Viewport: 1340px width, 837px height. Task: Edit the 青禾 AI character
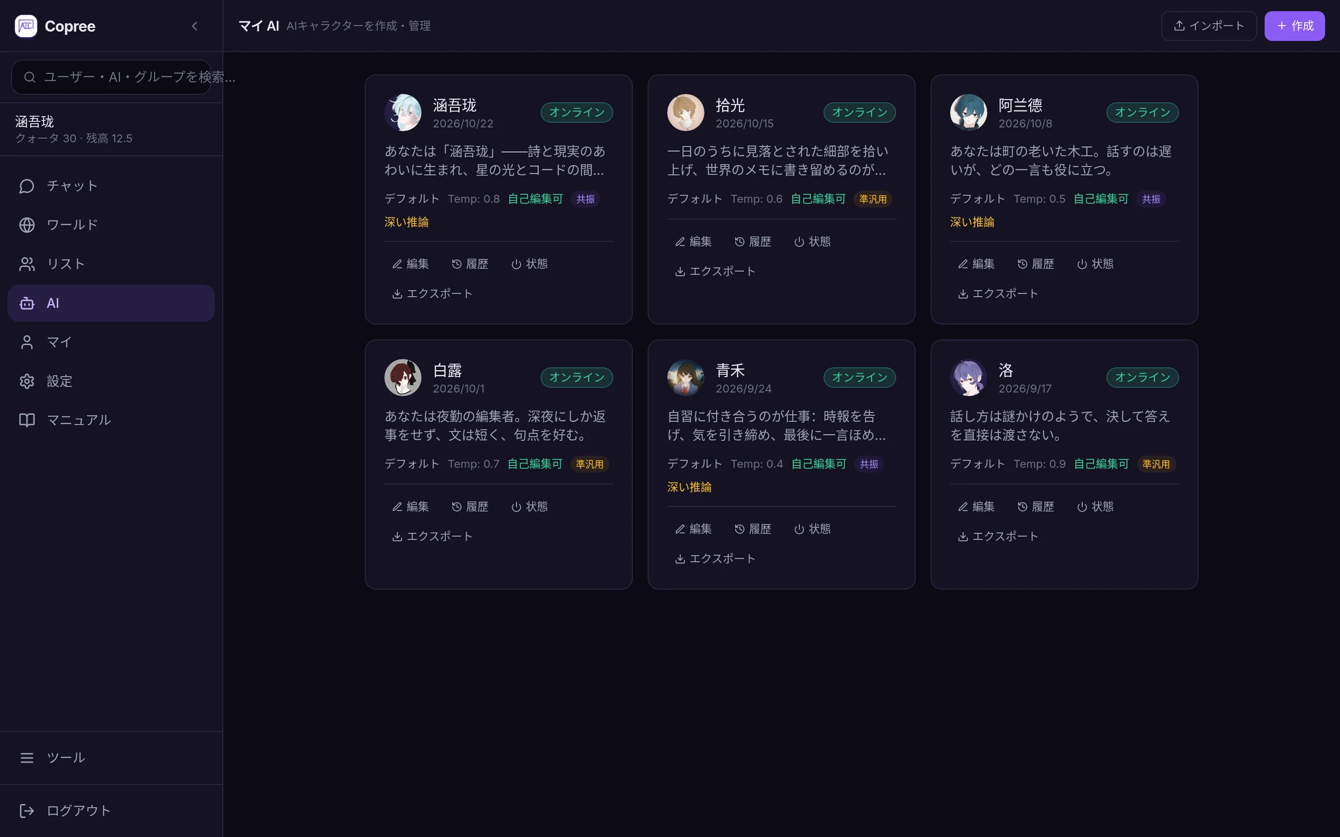click(693, 529)
